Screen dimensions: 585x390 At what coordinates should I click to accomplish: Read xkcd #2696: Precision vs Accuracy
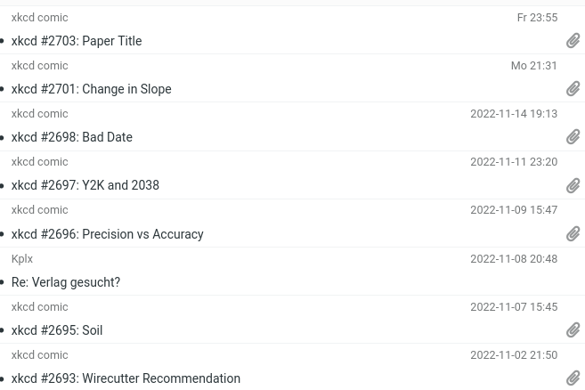[x=107, y=234]
